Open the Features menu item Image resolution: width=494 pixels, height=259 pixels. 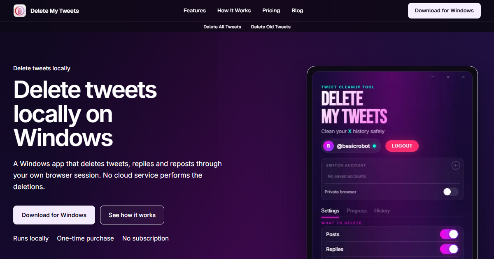195,11
